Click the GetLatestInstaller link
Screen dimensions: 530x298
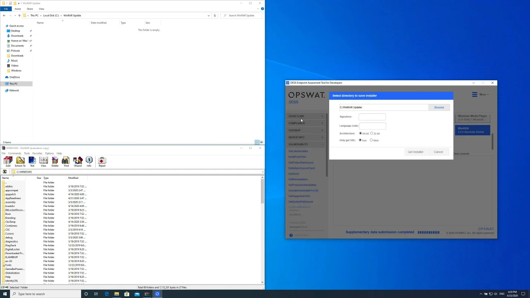(x=298, y=151)
